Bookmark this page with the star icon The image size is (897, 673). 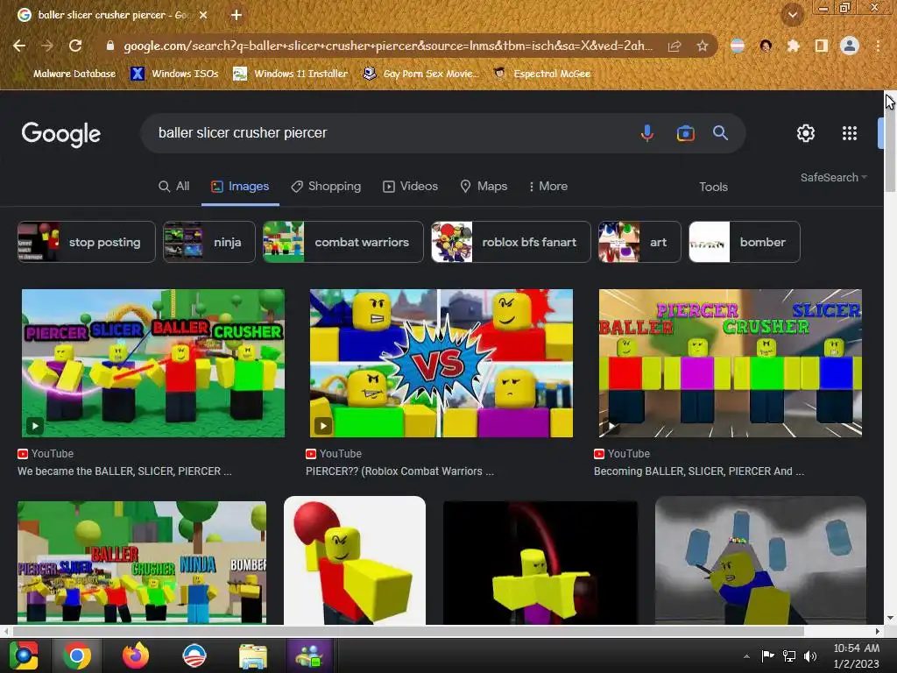pyautogui.click(x=702, y=46)
